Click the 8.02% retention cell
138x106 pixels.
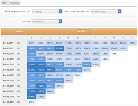tap(68, 81)
